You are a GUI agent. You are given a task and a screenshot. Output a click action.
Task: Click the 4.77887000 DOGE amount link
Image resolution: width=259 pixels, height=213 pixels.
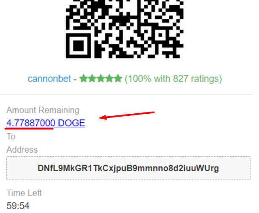tap(46, 123)
